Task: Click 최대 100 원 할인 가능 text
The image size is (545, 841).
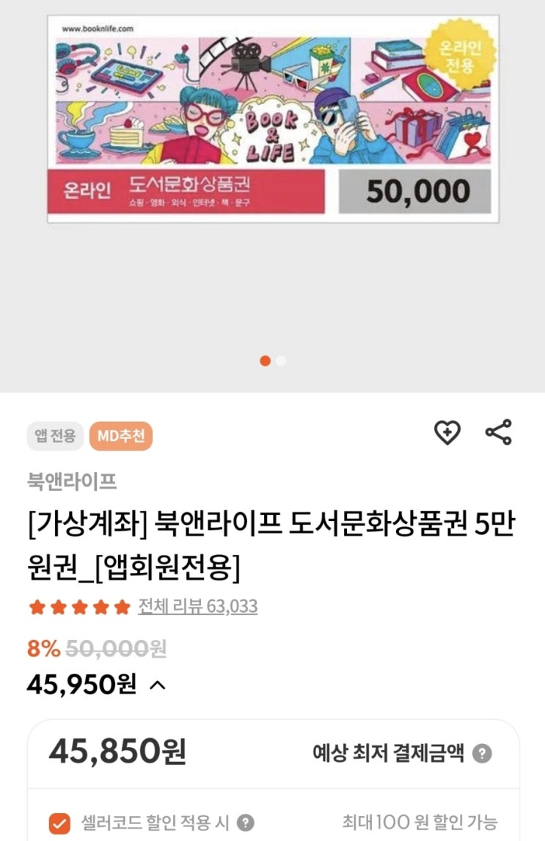Action: coord(420,822)
